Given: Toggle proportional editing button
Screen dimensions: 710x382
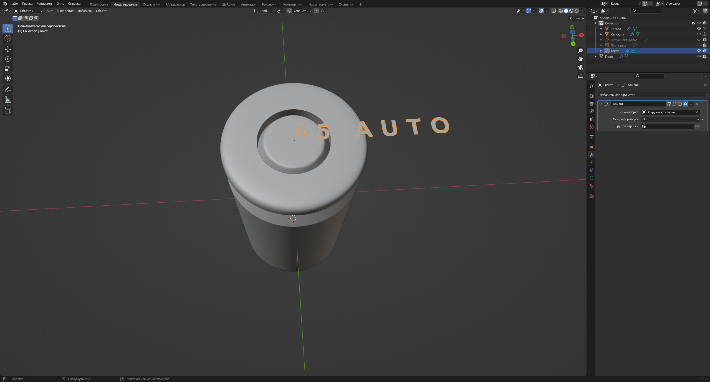Looking at the screenshot, I should coord(317,11).
